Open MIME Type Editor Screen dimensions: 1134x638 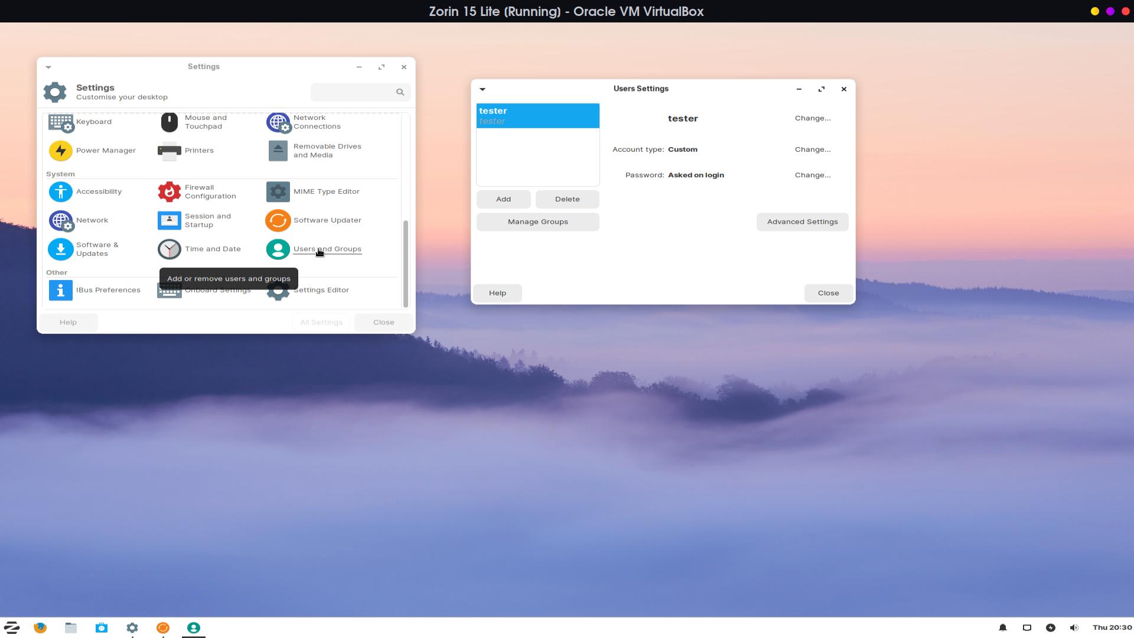(278, 191)
